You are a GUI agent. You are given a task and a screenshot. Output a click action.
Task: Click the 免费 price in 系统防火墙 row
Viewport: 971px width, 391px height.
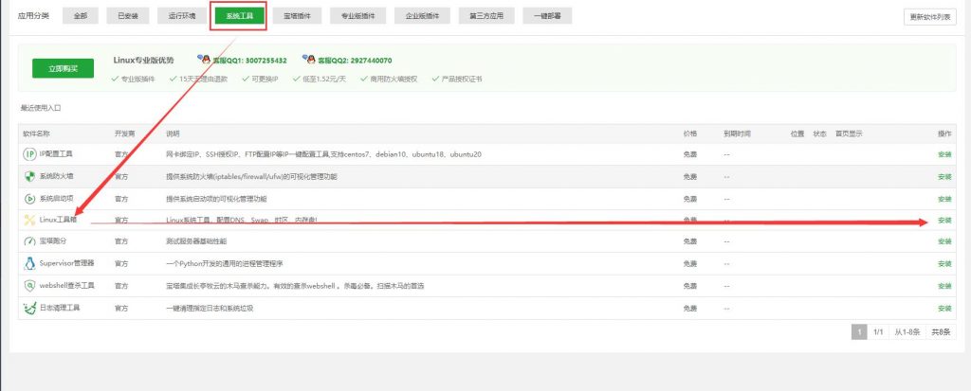tap(690, 177)
